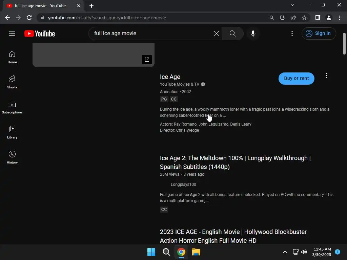Click the YouTube logo
Screen dimensions: 347x260
coord(40,34)
